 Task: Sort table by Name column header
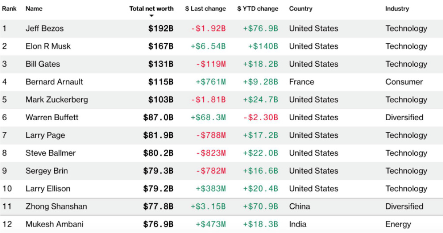34,8
